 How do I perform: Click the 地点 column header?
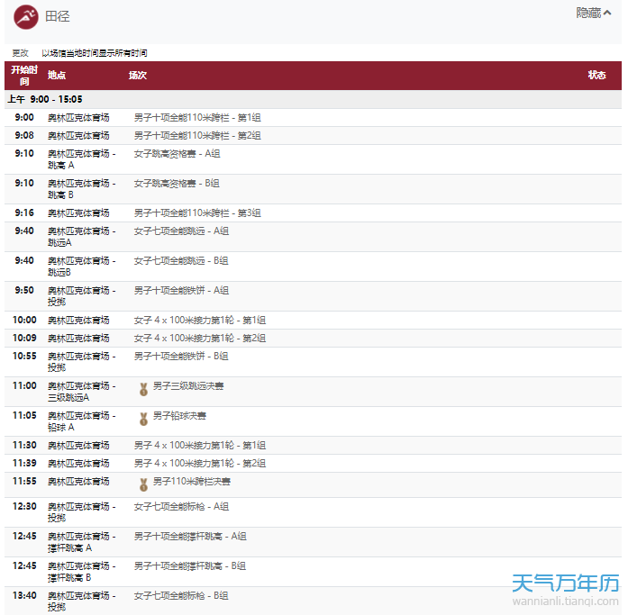point(57,76)
